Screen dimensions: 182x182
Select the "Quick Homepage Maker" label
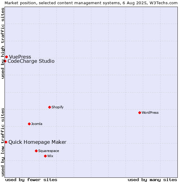click(38, 142)
